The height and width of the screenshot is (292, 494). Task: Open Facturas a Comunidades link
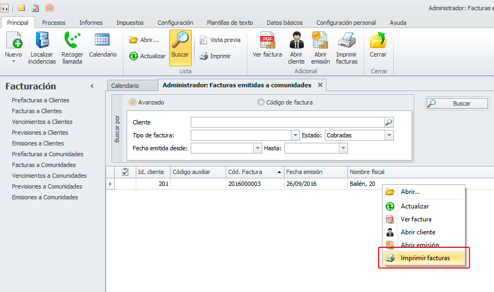[x=44, y=165]
